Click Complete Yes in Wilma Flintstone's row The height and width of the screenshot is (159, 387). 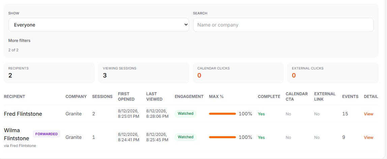261,138
